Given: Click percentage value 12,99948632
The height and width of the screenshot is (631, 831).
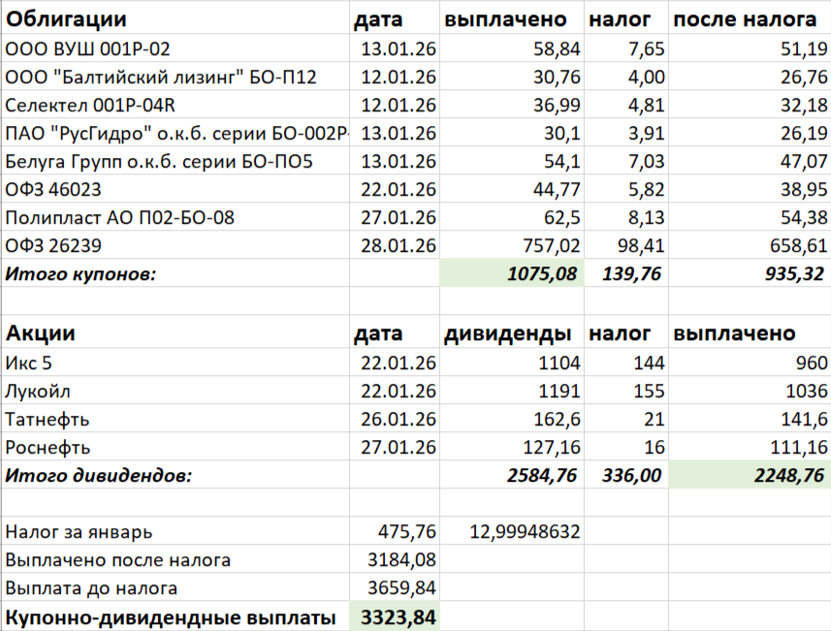Looking at the screenshot, I should point(512,531).
